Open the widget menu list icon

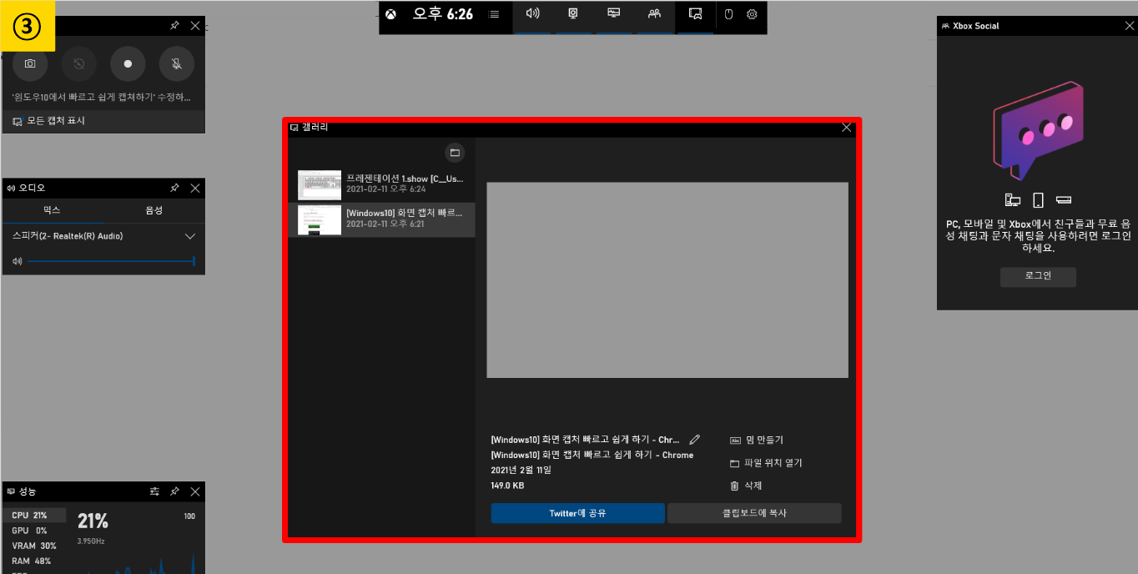[x=494, y=14]
